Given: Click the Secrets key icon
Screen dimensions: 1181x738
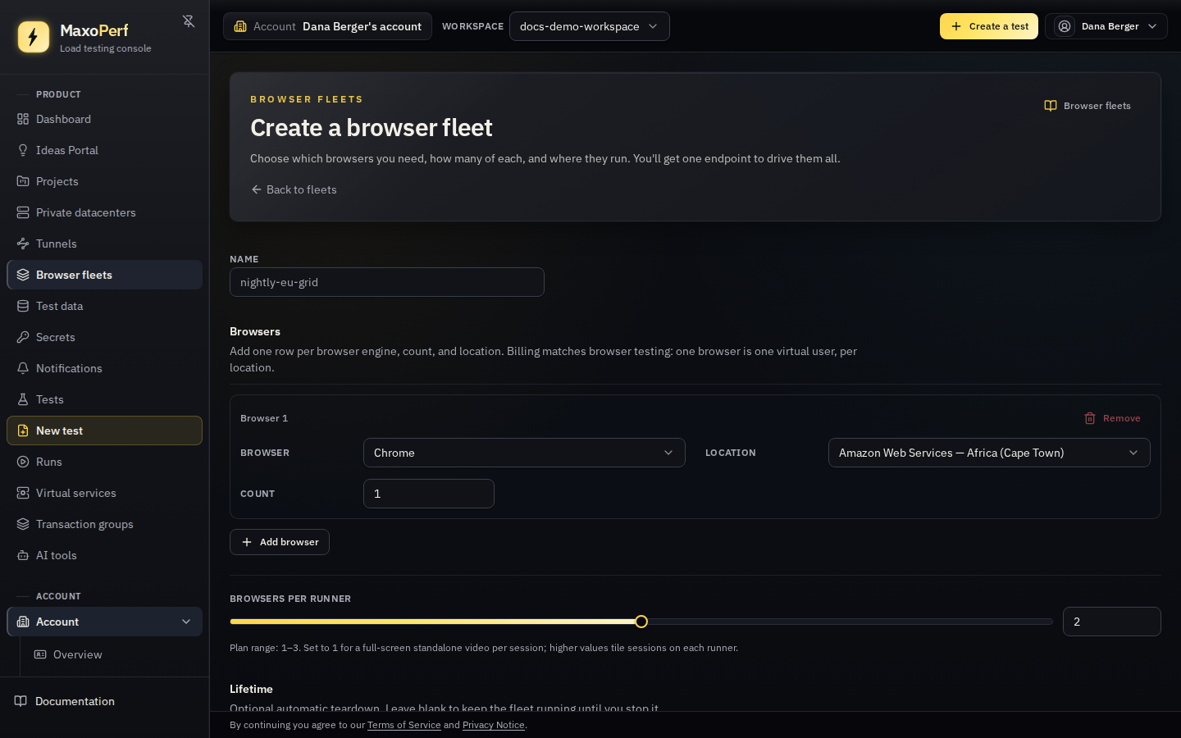Looking at the screenshot, I should pos(23,337).
